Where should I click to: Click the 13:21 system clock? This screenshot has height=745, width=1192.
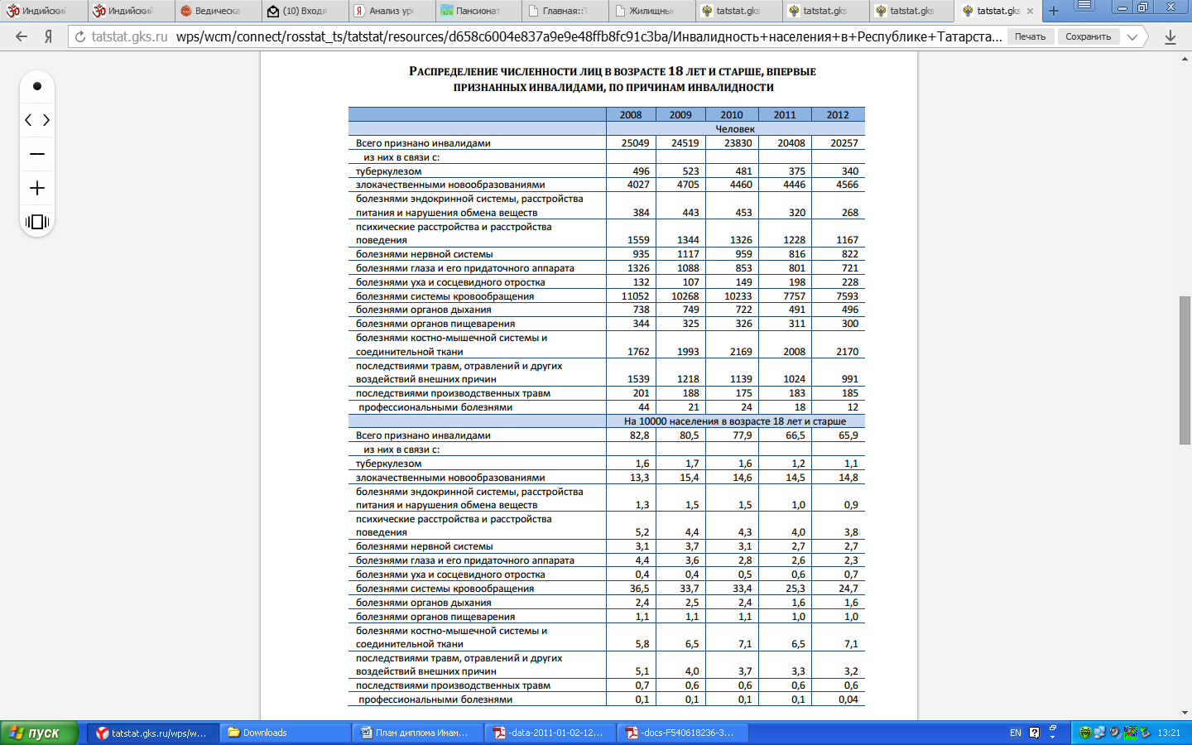point(1169,733)
